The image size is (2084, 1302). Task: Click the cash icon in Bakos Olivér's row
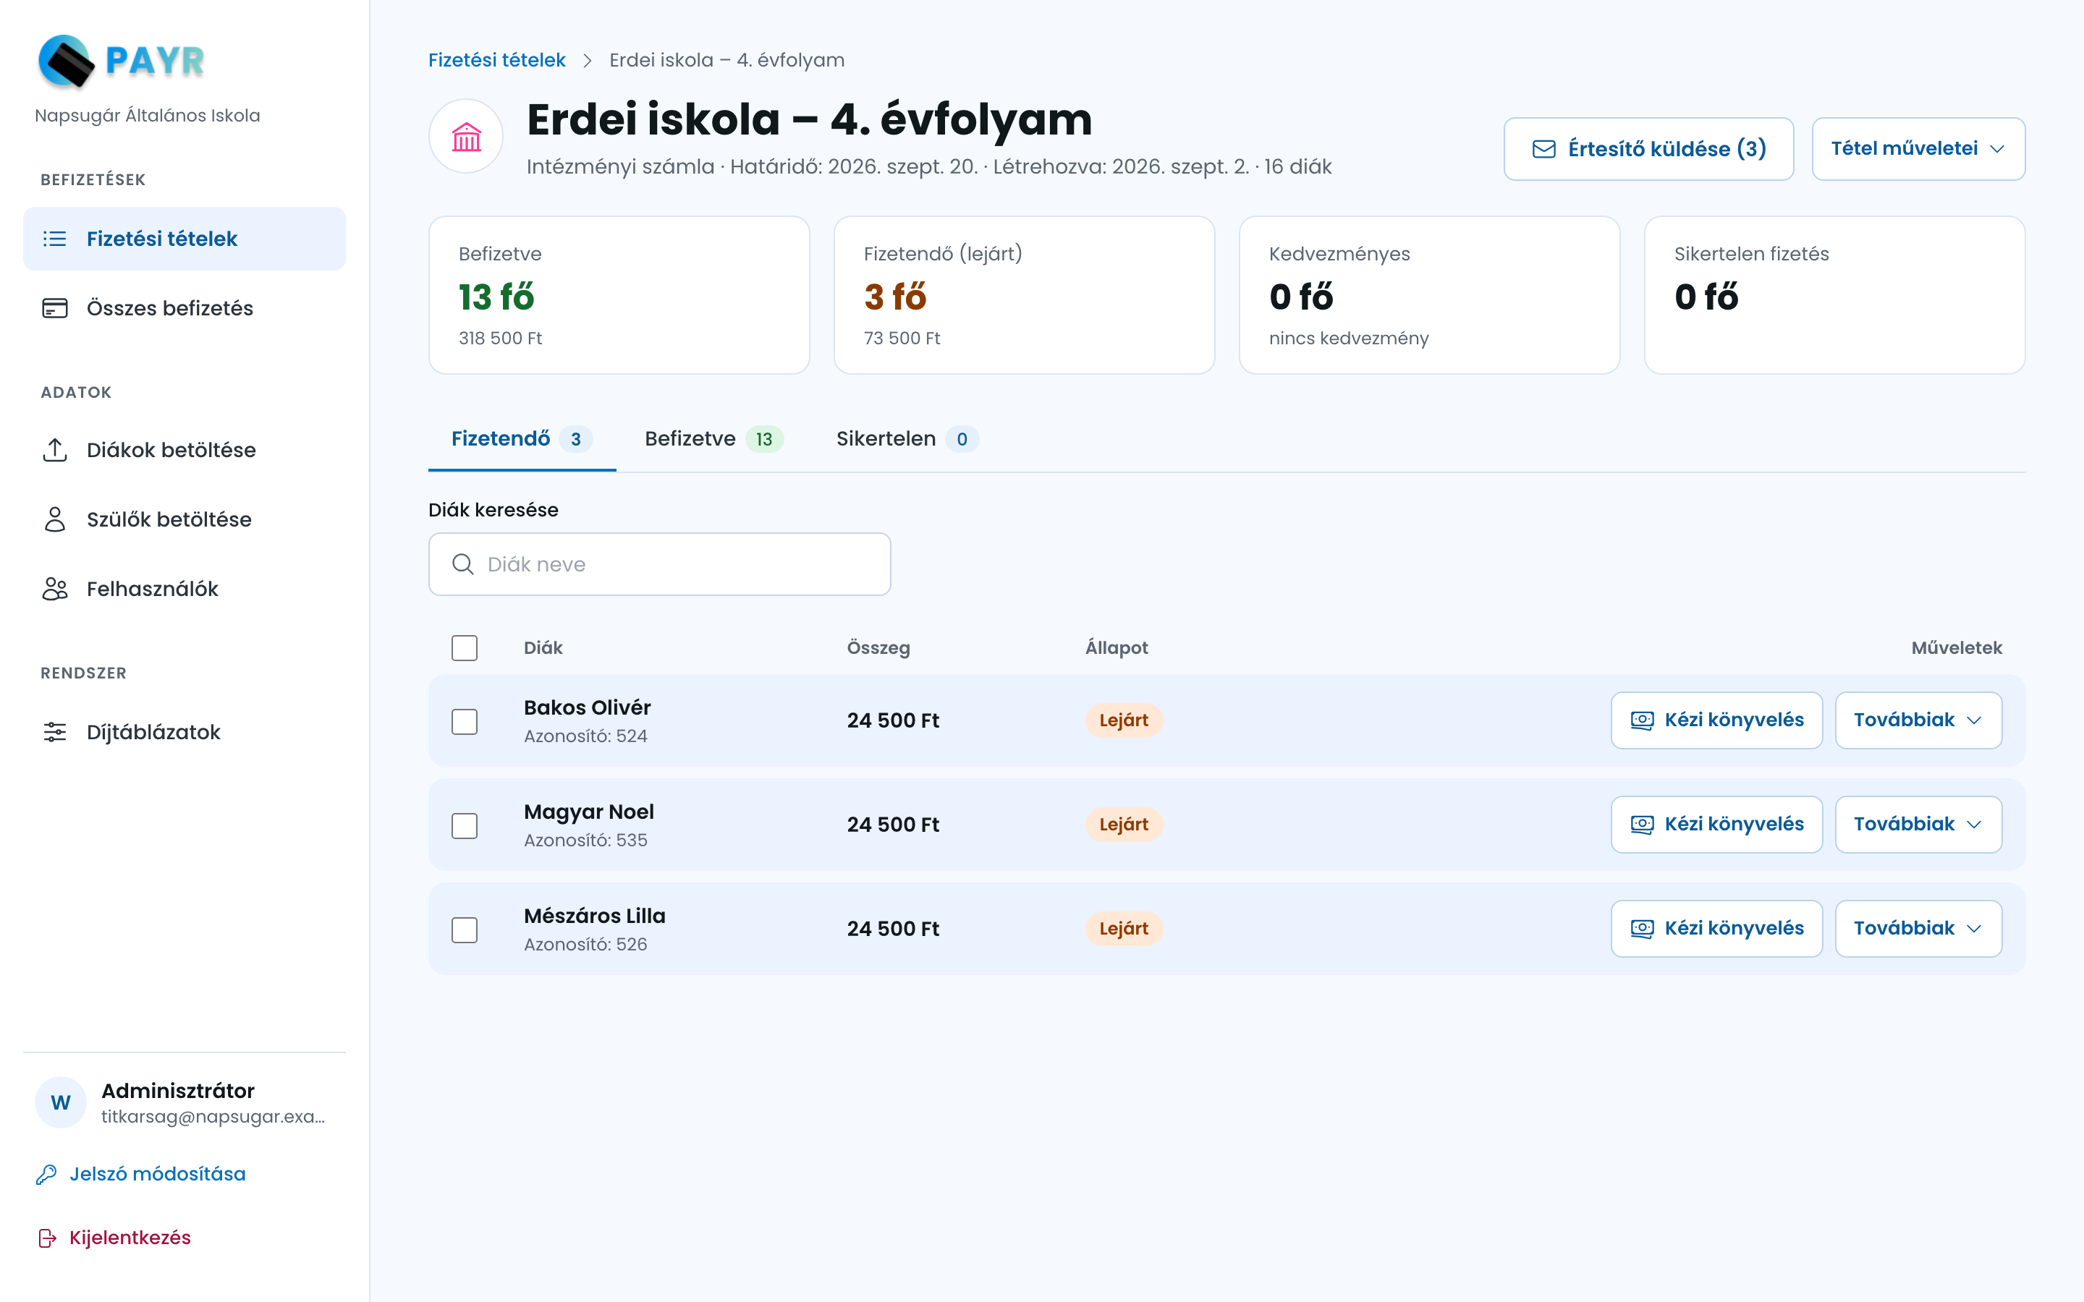point(1642,720)
